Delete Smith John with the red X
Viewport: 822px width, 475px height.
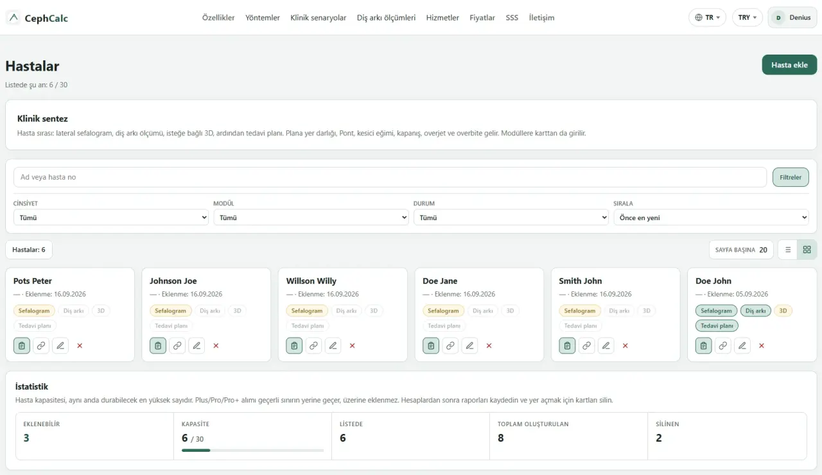click(625, 345)
